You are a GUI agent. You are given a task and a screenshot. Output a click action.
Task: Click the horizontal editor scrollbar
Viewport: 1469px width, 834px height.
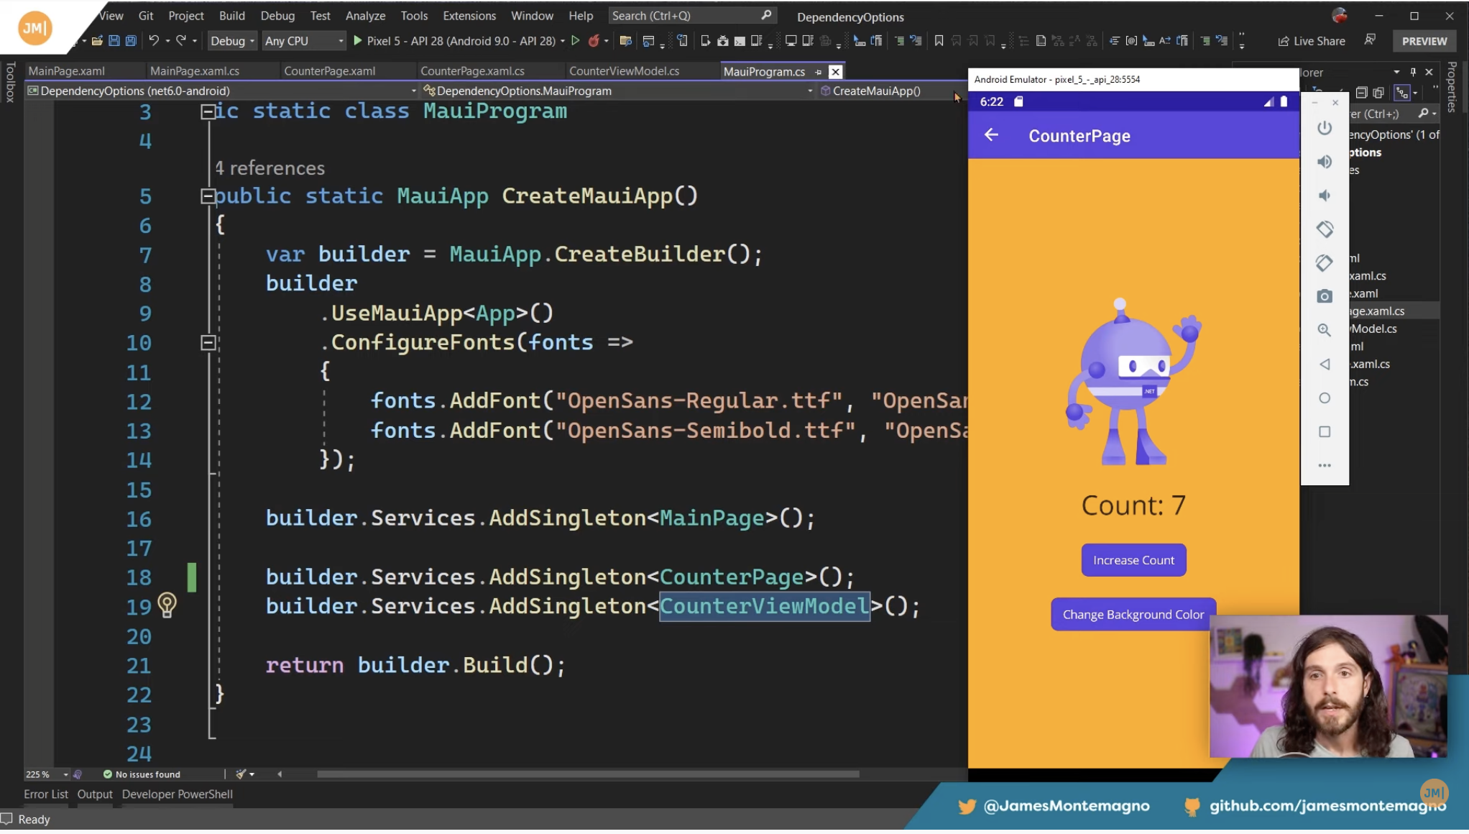pos(588,774)
